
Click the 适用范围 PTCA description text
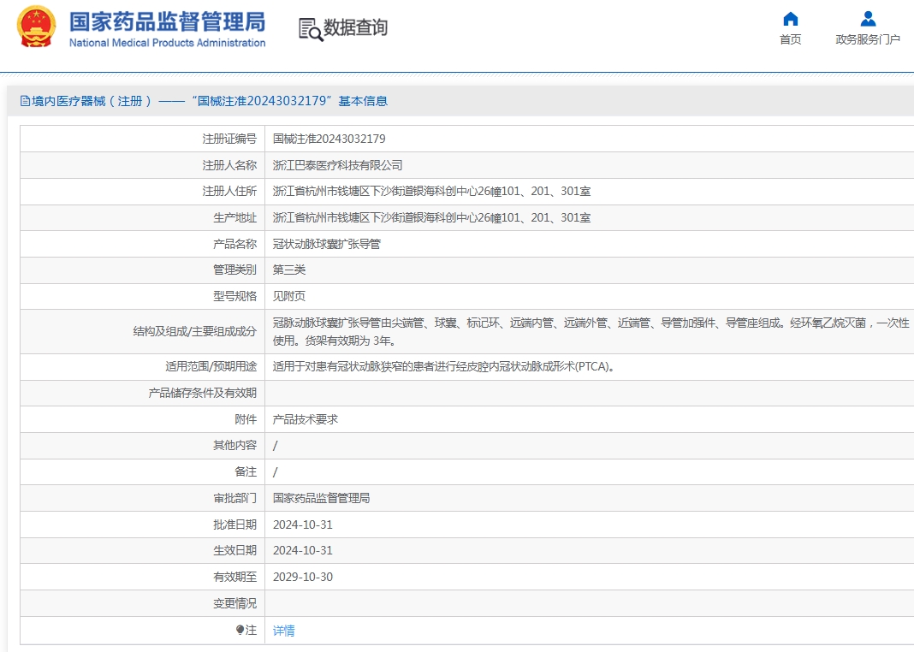(x=445, y=366)
